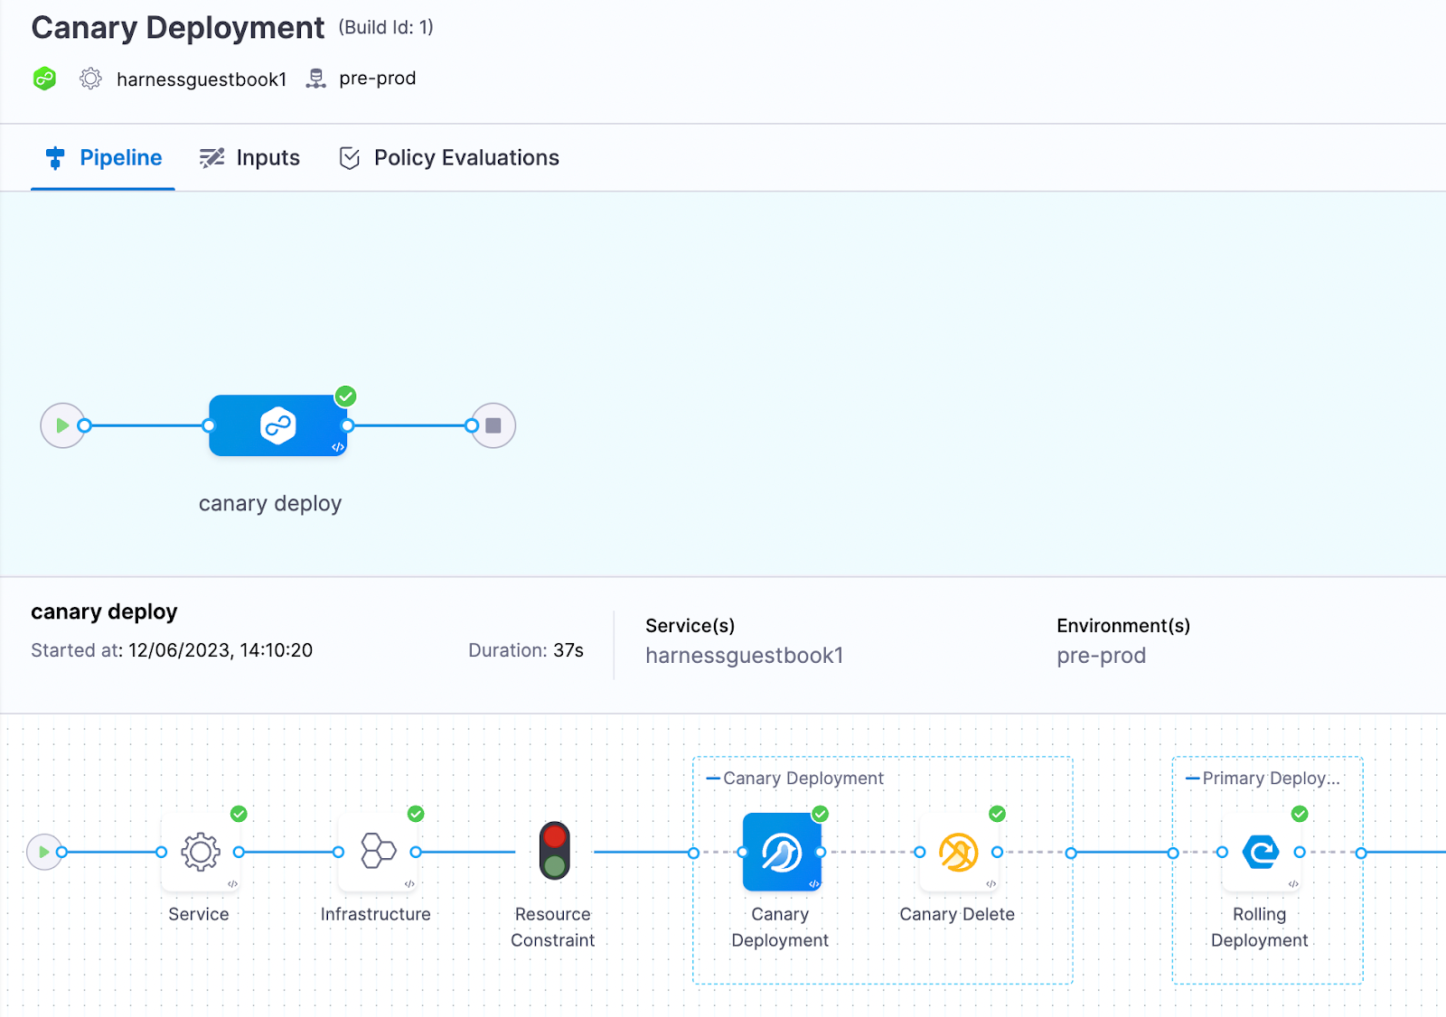Click the green success badge on canary deploy stage
This screenshot has height=1017, width=1446.
pos(345,396)
